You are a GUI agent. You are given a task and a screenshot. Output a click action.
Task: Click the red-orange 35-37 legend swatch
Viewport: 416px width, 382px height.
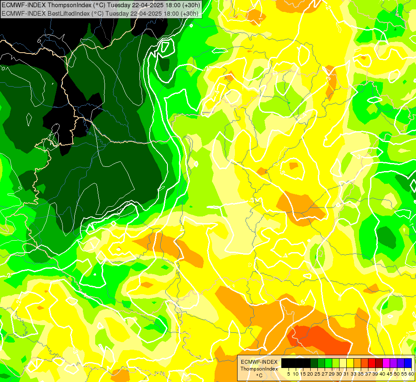click(x=365, y=363)
